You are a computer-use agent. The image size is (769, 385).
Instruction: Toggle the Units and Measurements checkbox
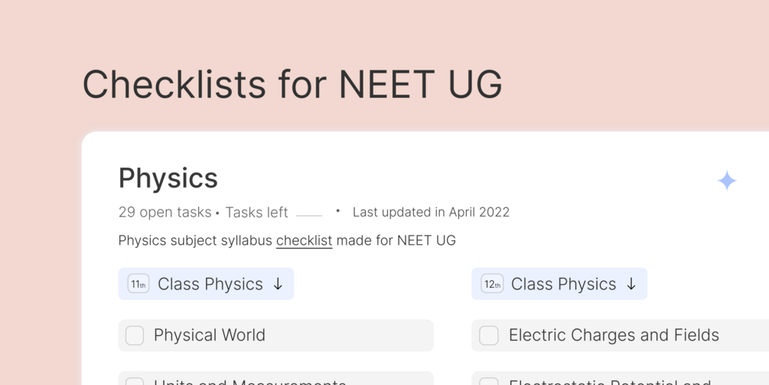tap(135, 381)
